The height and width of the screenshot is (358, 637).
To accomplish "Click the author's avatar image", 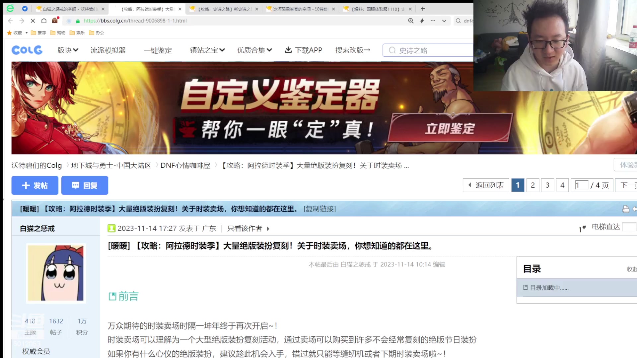I will pyautogui.click(x=56, y=273).
